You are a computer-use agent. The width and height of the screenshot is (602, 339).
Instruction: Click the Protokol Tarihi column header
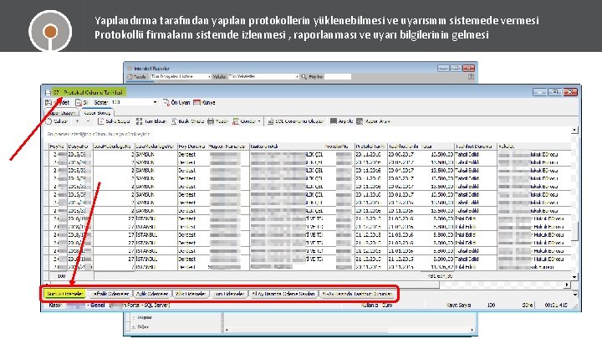[370, 146]
